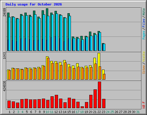
Task: Click green weekend day label 18
Action: point(82,112)
